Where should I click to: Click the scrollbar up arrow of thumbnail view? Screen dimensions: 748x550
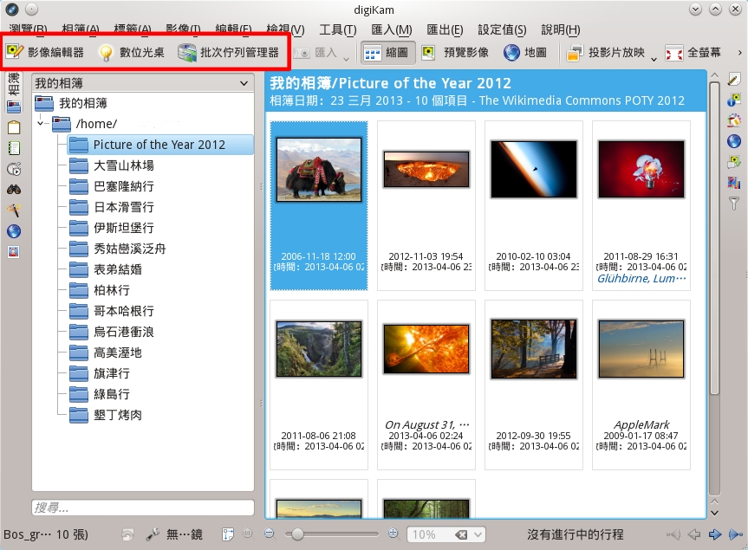pyautogui.click(x=714, y=75)
